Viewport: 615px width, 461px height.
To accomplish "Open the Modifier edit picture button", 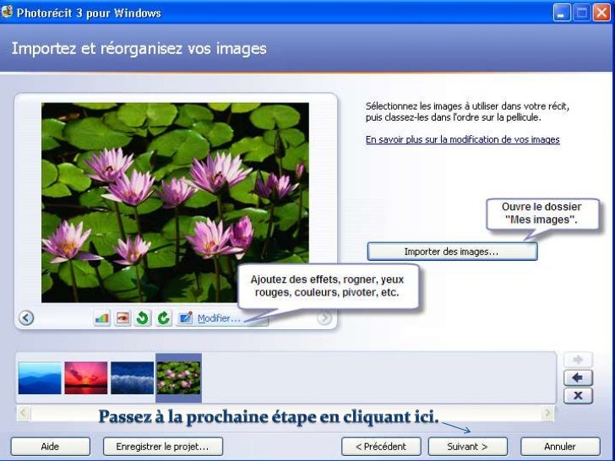I will 222,318.
